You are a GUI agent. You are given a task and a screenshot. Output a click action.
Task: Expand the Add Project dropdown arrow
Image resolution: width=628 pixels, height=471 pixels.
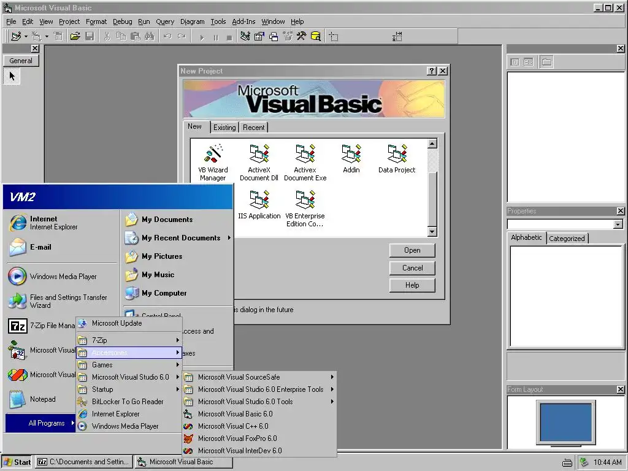pos(26,36)
